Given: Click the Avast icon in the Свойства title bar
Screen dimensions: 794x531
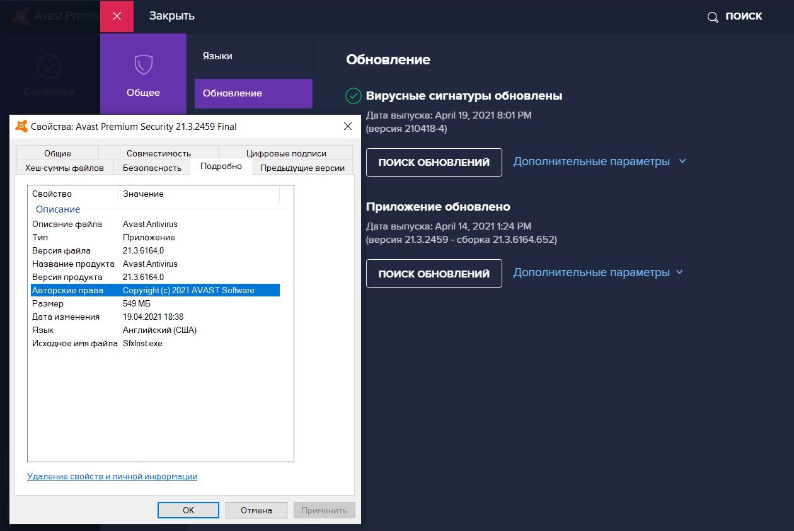Looking at the screenshot, I should click(x=21, y=126).
